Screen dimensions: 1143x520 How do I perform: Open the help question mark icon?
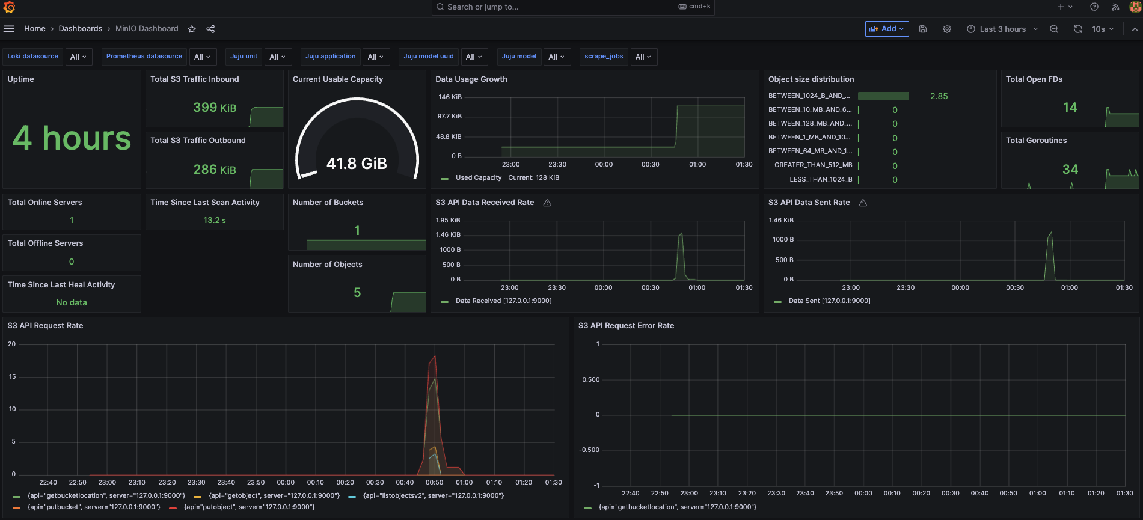click(x=1094, y=7)
